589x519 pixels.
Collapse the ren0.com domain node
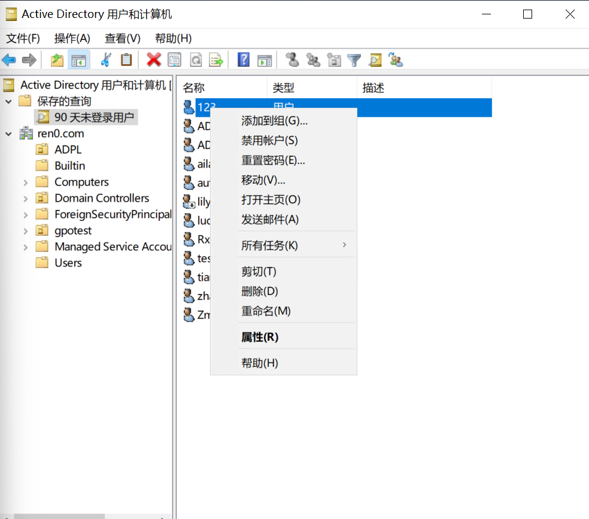coord(9,134)
